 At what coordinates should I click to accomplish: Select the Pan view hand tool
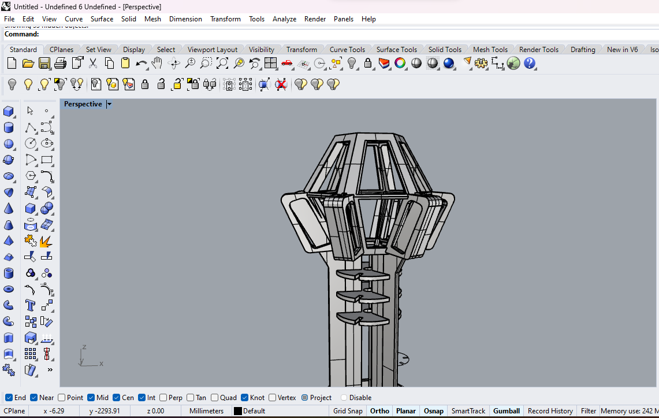(x=157, y=64)
